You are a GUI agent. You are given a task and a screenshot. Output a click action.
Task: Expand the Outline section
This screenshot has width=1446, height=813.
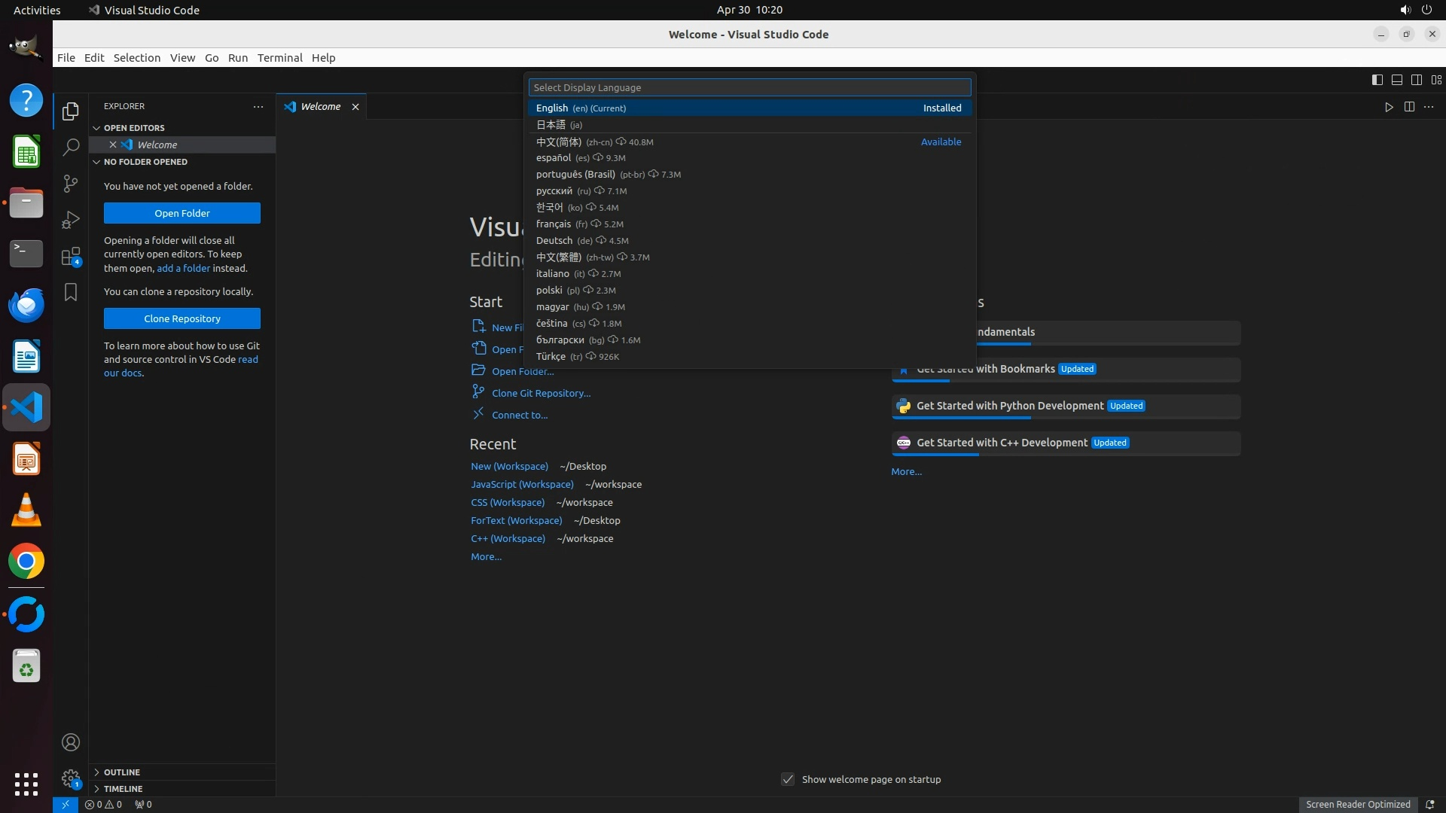click(x=122, y=772)
